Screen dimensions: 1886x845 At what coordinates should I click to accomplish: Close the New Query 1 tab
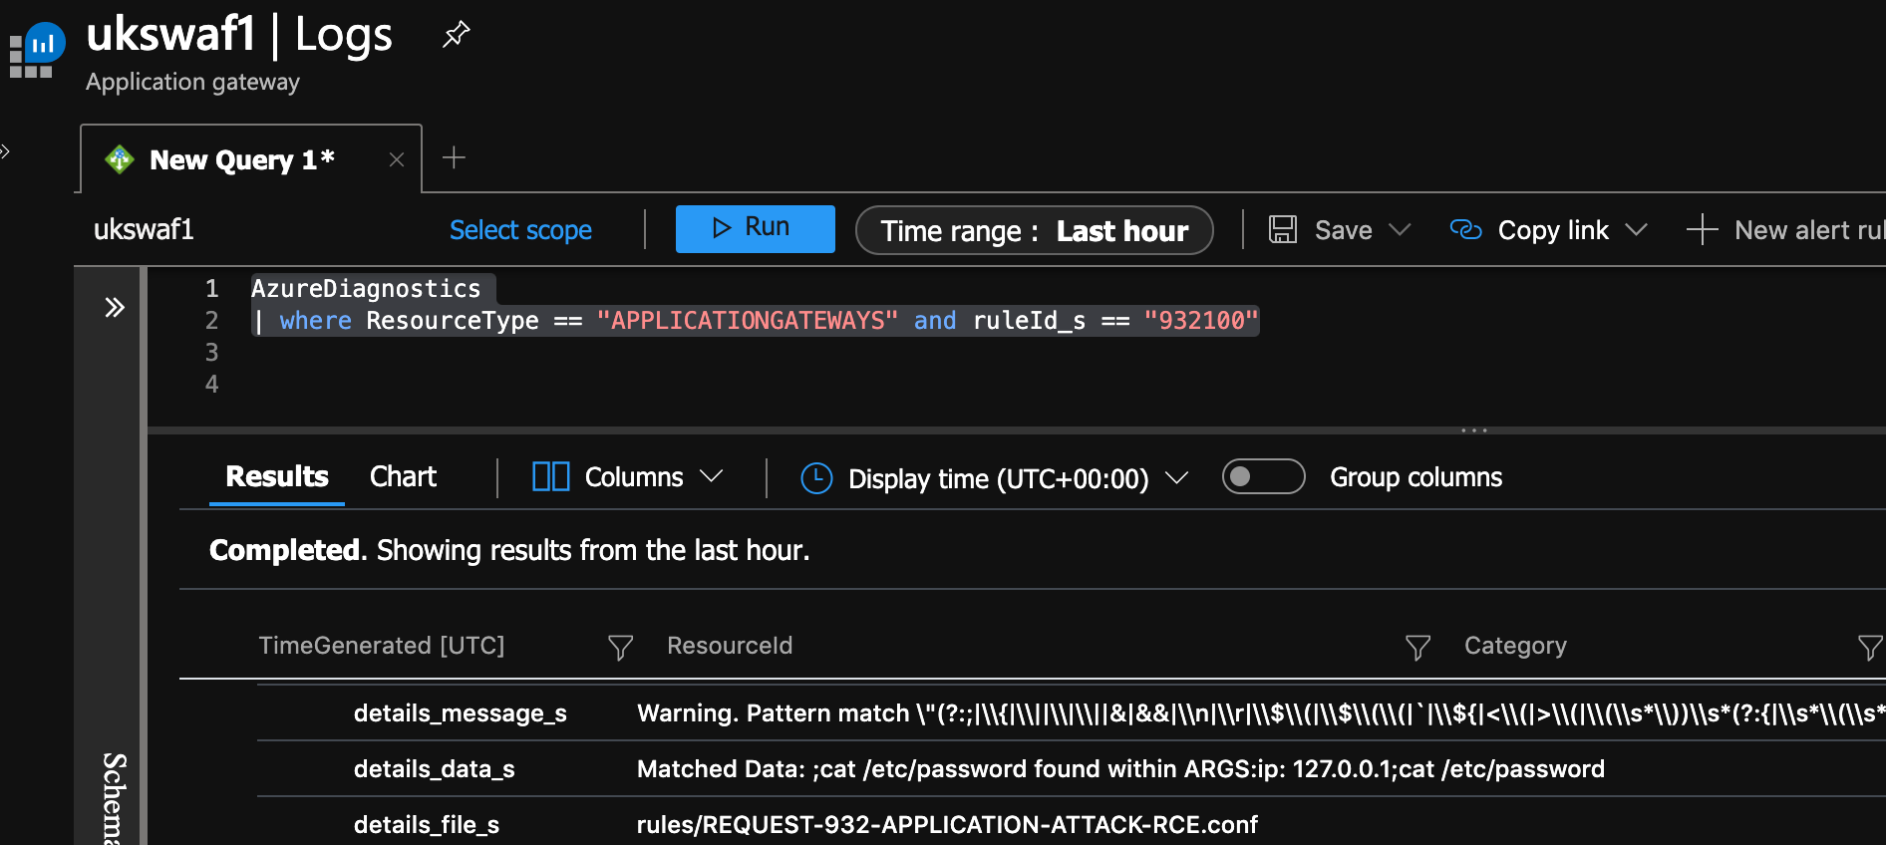pos(397,159)
